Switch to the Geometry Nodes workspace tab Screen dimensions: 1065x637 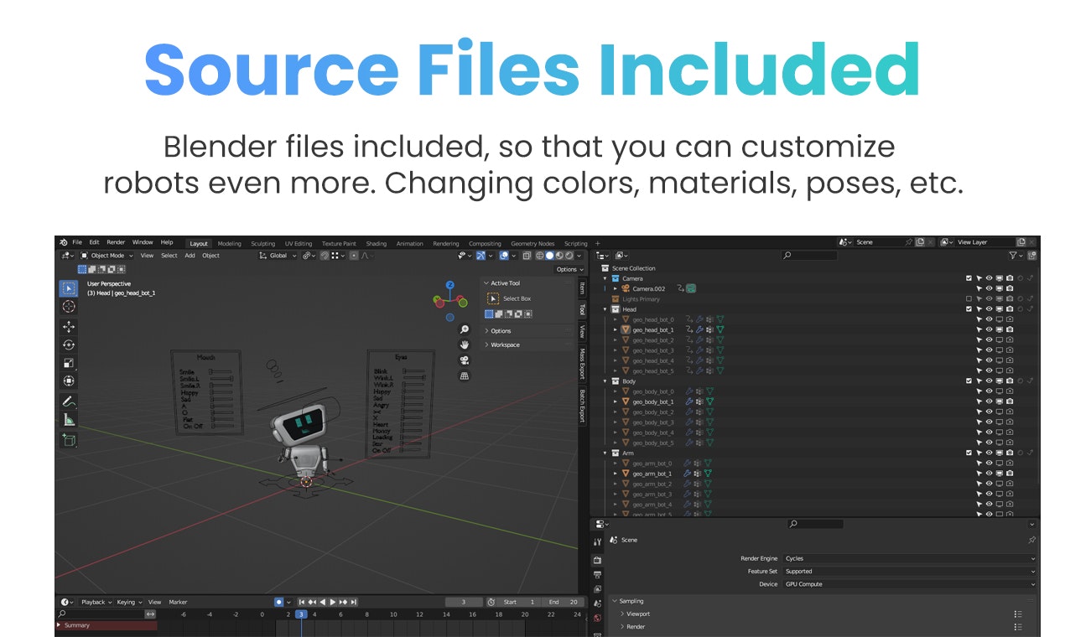pos(532,244)
